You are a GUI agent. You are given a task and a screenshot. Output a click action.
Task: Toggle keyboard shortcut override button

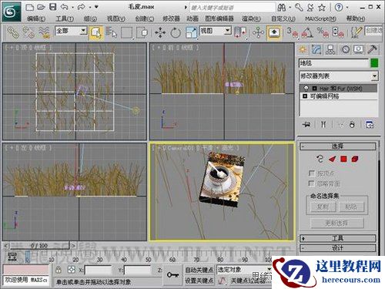click(x=274, y=32)
